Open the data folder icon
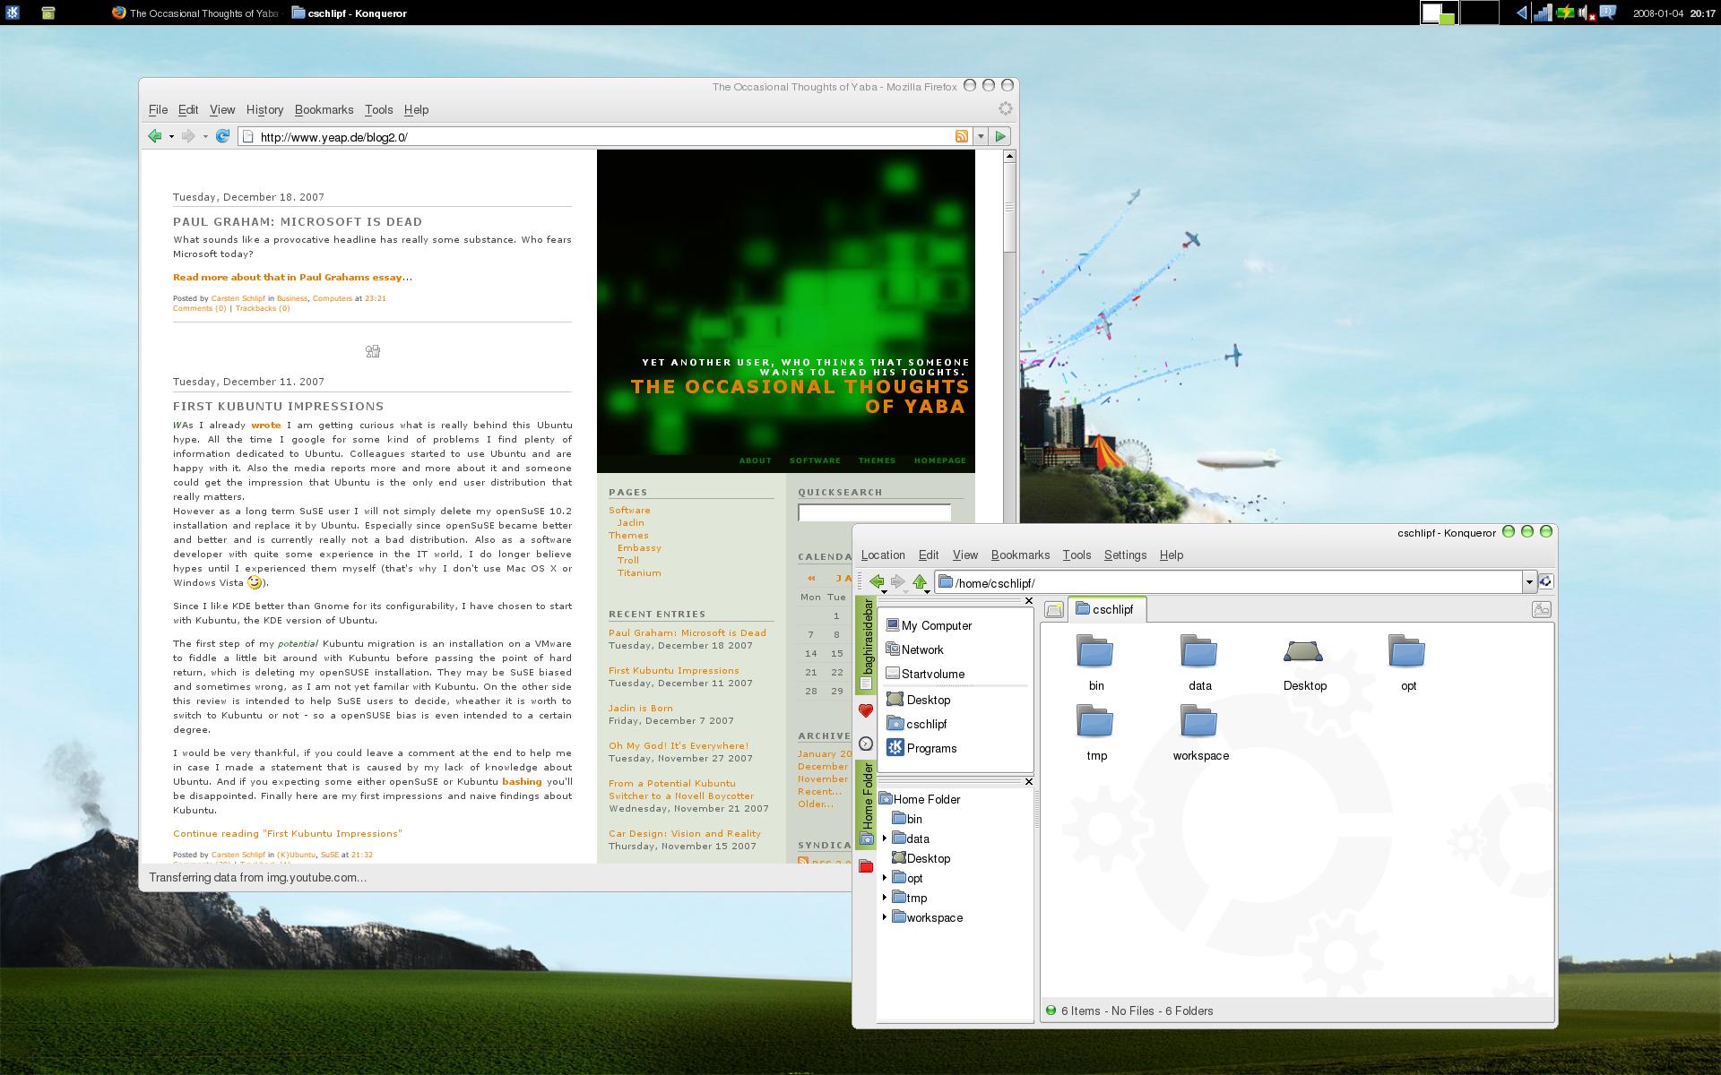The height and width of the screenshot is (1075, 1721). pyautogui.click(x=1199, y=652)
